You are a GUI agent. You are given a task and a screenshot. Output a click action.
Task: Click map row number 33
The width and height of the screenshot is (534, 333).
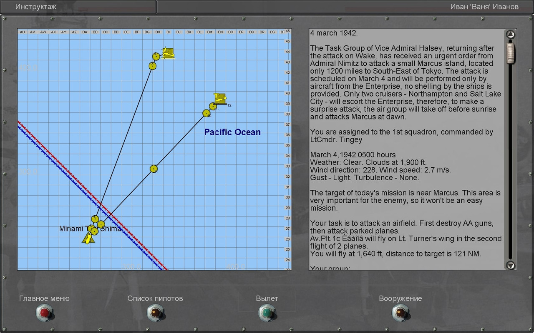pos(287,166)
